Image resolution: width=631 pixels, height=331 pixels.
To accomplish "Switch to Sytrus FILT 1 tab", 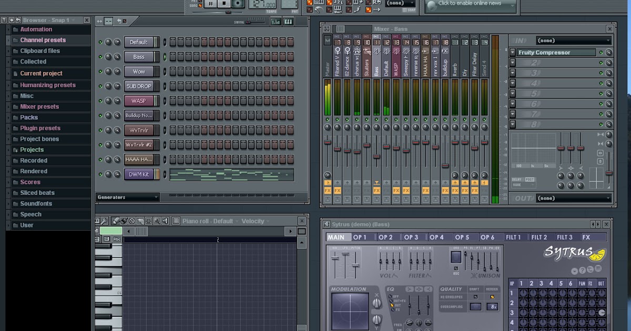I will pos(517,237).
